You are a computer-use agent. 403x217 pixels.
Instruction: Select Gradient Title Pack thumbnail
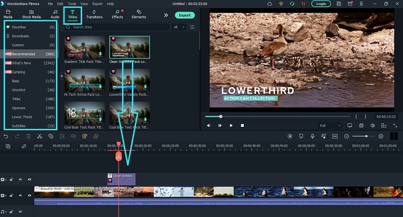85,47
